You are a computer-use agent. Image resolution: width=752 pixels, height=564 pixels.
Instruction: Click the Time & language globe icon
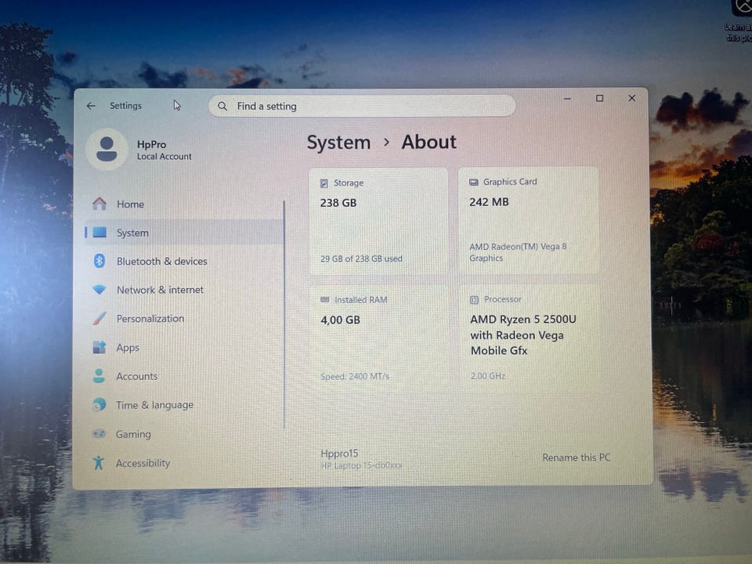click(99, 405)
